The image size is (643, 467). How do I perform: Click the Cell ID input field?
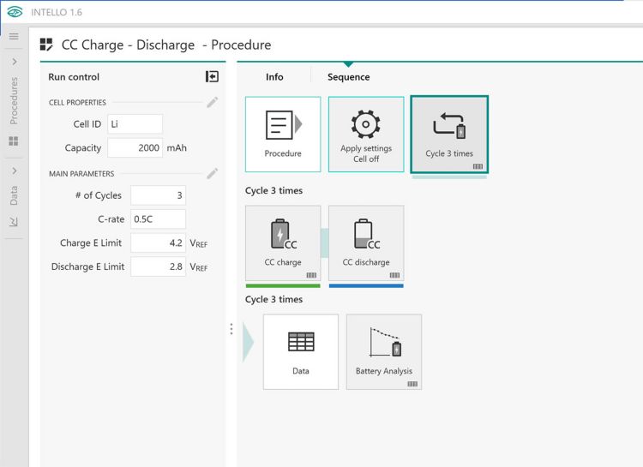tap(135, 124)
